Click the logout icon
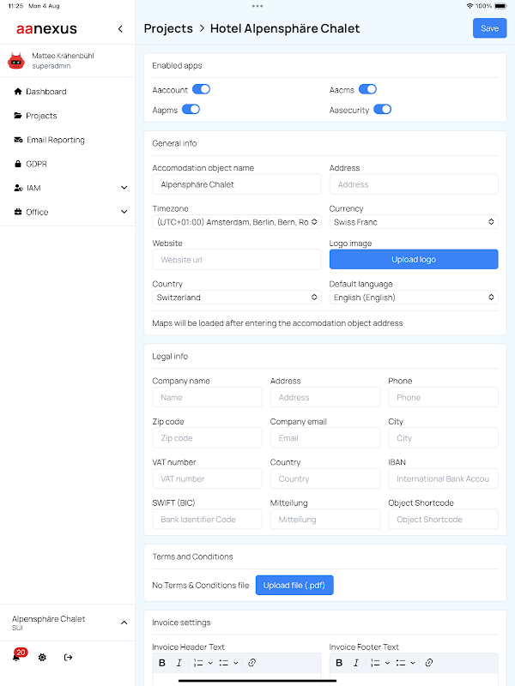 (69, 657)
